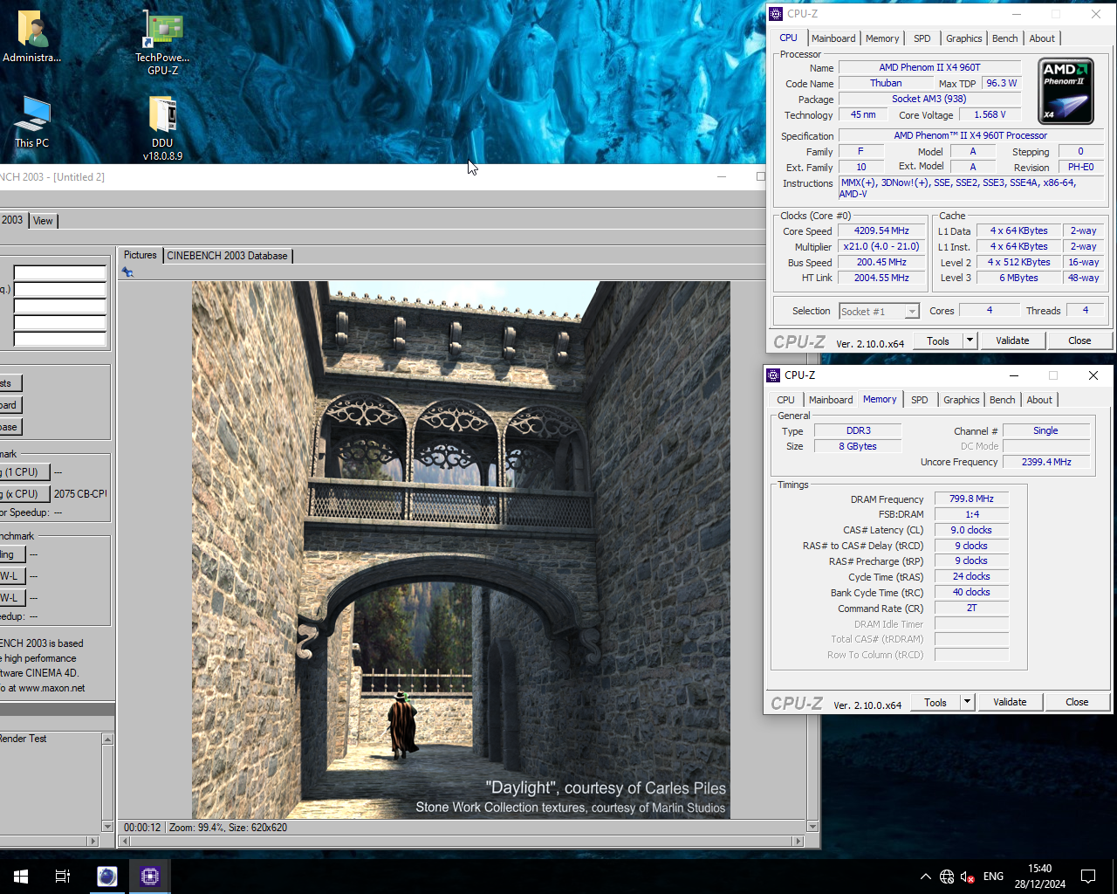Screen dimensions: 1117x894
Task: Select the CINEBENCH 2003 Database tab
Action: click(227, 256)
